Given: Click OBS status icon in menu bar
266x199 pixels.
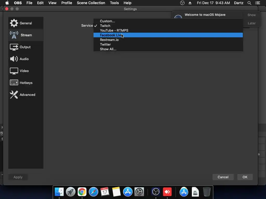Looking at the screenshot, I should (x=182, y=3).
